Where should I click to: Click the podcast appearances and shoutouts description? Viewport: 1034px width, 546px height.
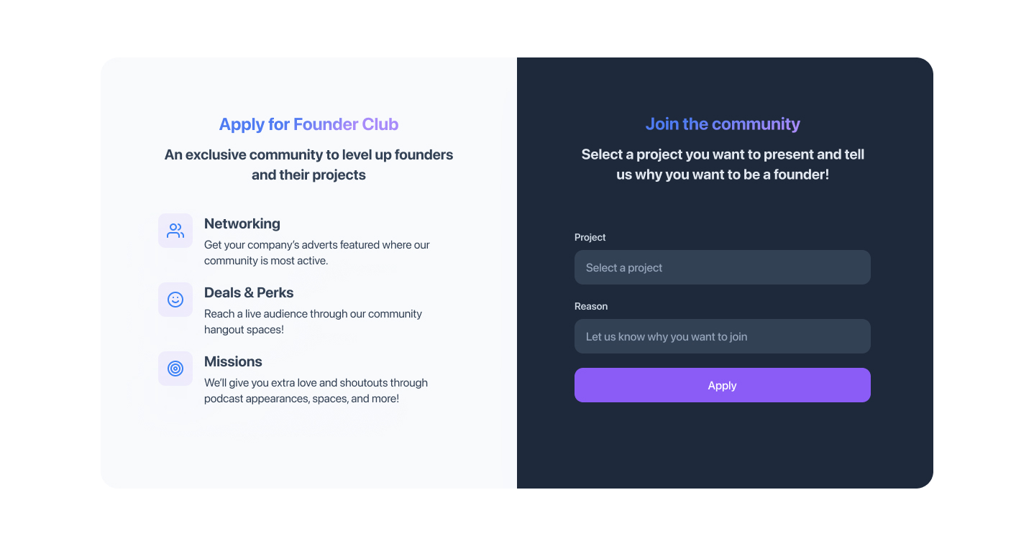(316, 391)
